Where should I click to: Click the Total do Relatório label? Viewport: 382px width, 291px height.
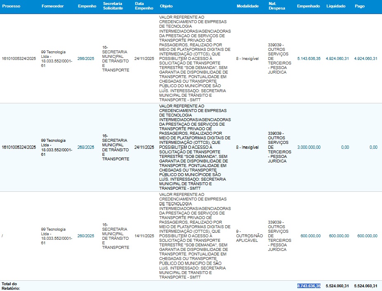[11, 286]
